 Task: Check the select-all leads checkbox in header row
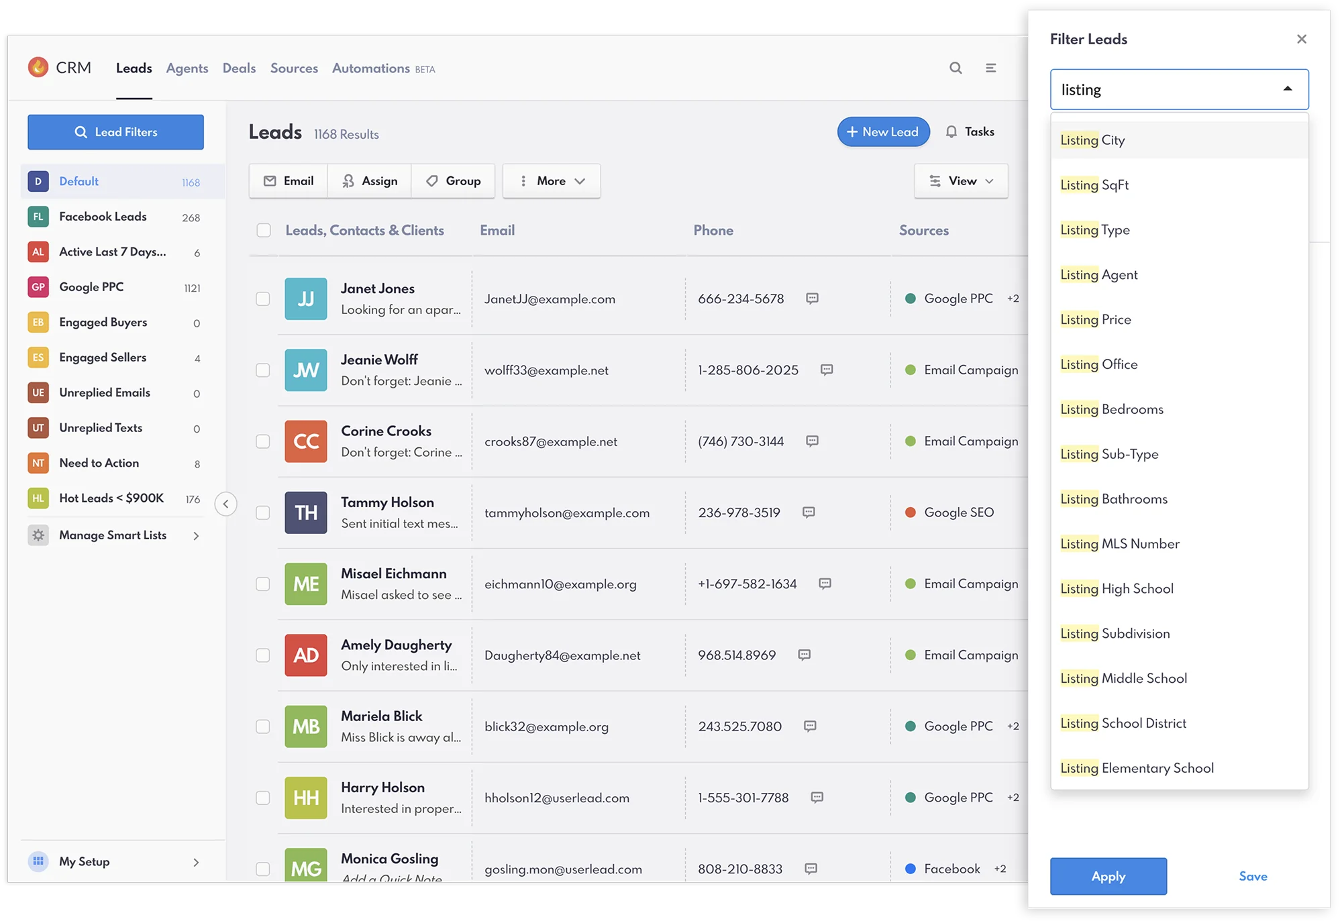click(264, 230)
